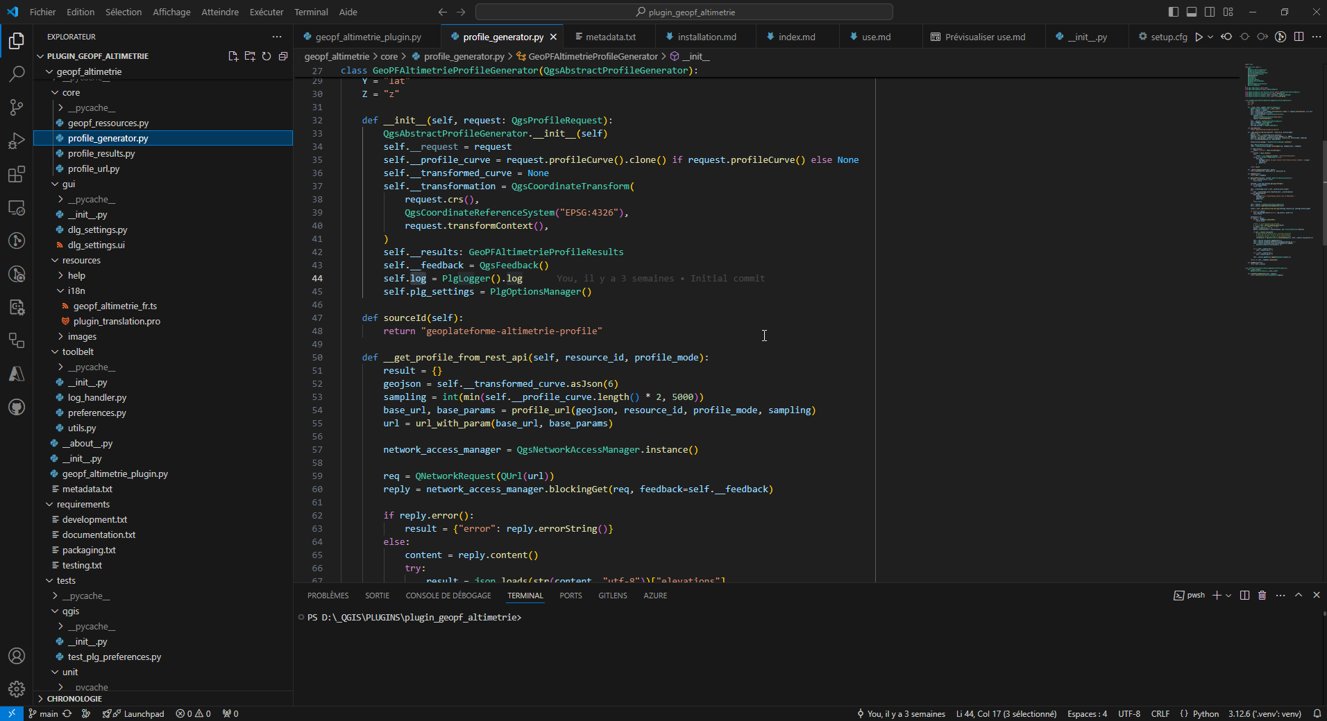Toggle bottom panel visibility
Viewport: 1327px width, 721px height.
pos(1192,12)
